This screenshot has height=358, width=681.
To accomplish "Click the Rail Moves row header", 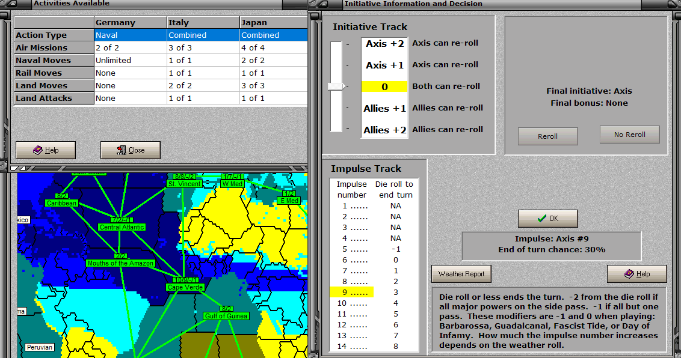I will pyautogui.click(x=54, y=73).
